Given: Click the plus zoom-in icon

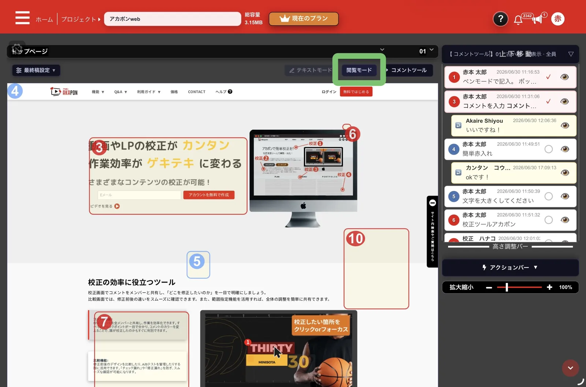Looking at the screenshot, I should (x=549, y=287).
